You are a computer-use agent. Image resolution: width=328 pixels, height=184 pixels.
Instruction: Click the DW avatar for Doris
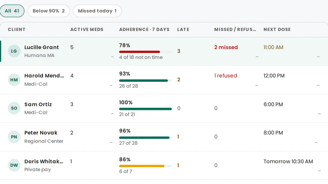tap(14, 165)
